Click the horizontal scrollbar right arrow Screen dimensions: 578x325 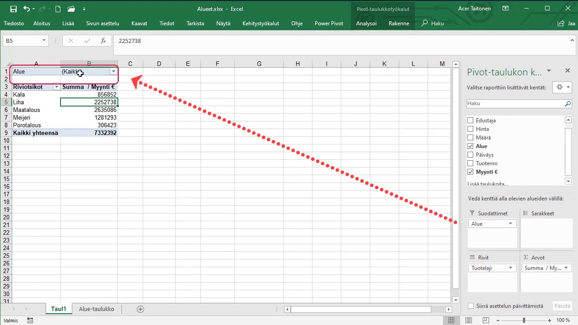(448, 309)
